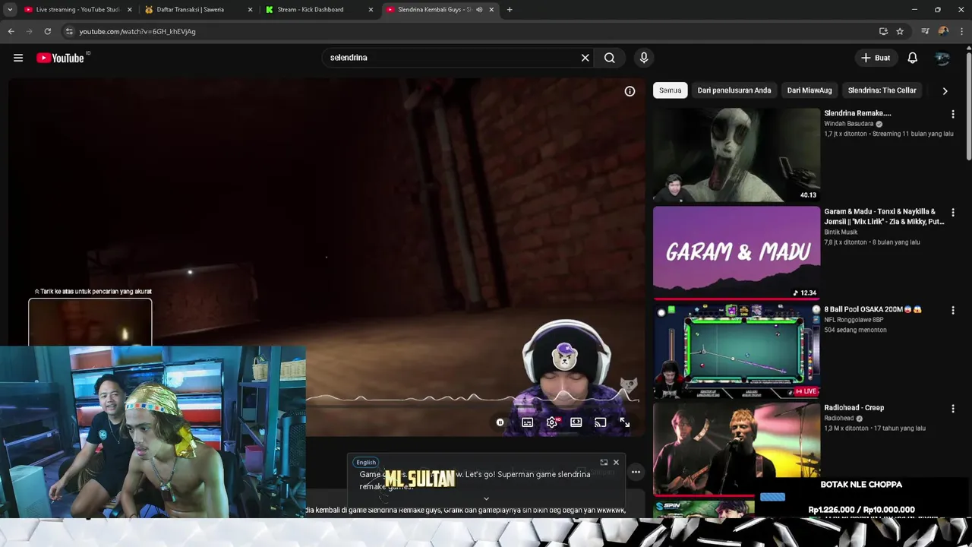Open the YouTube hamburger guide menu
Image resolution: width=972 pixels, height=547 pixels.
(18, 58)
